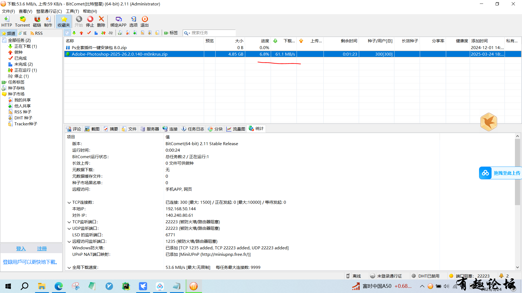Filter running tasks green-red arrows icon
The image size is (522, 293).
click(103, 33)
